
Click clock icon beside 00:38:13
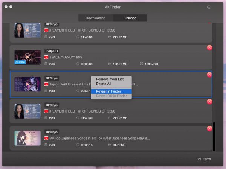(78, 145)
